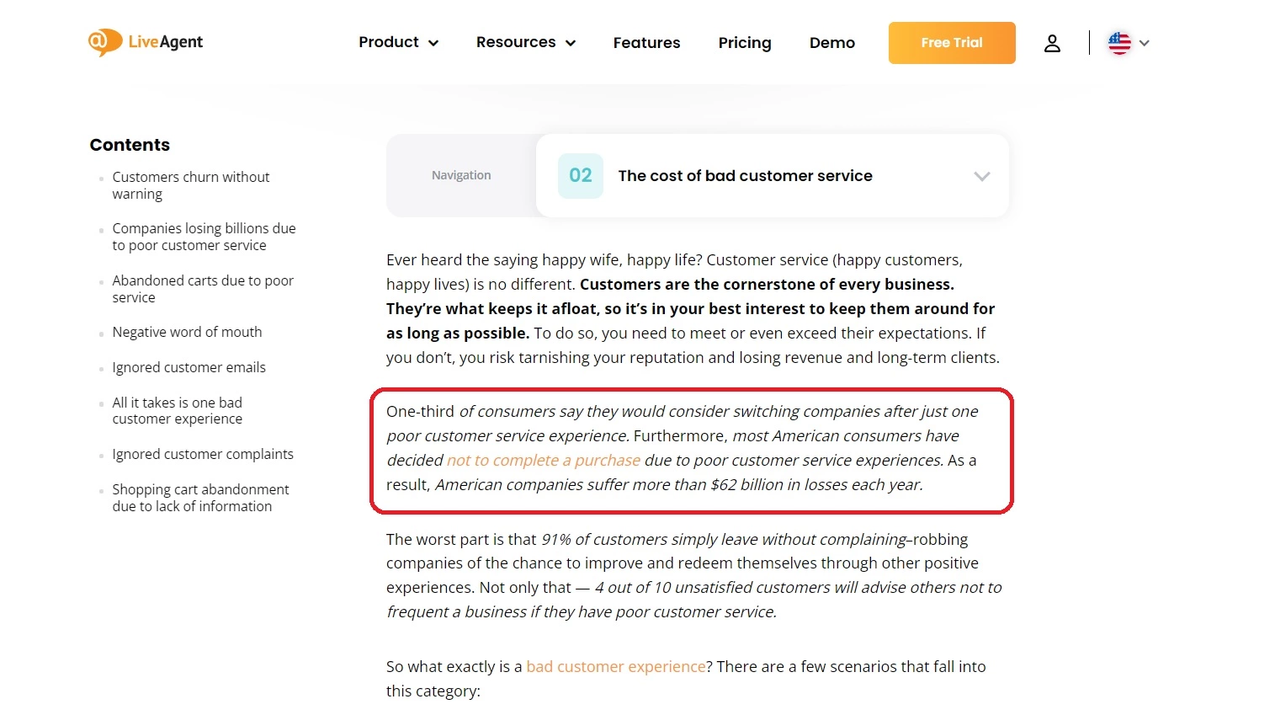
Task: Click the 02 chapter number badge
Action: (x=581, y=176)
